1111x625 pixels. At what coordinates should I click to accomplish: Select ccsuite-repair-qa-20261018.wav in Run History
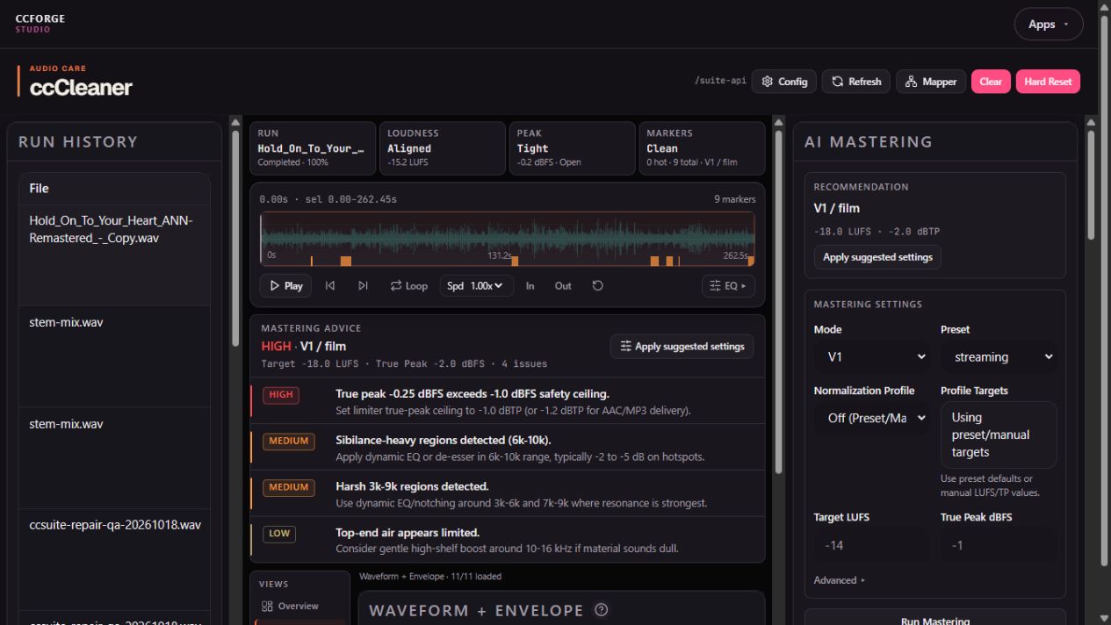tap(114, 559)
